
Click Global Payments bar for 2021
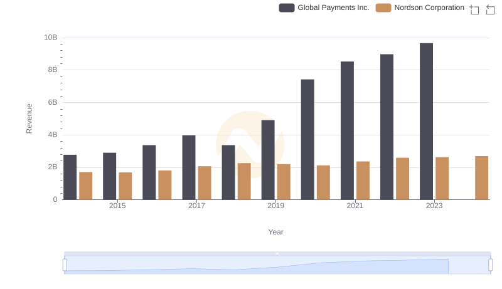click(347, 130)
